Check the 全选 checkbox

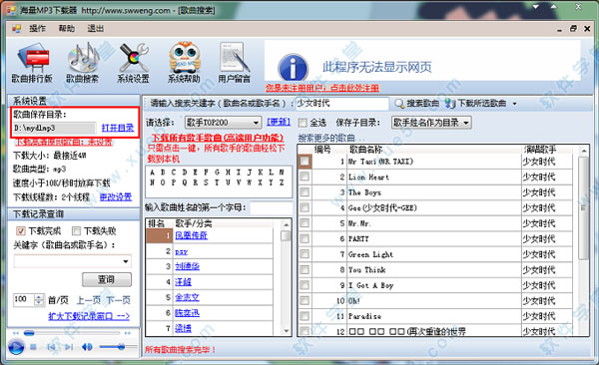click(x=302, y=123)
